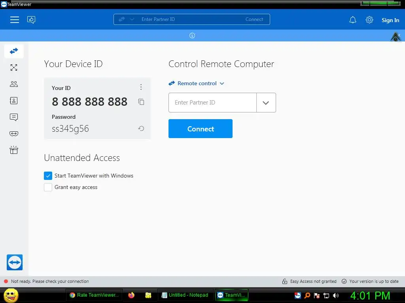Close the blue info banner

coord(399,35)
